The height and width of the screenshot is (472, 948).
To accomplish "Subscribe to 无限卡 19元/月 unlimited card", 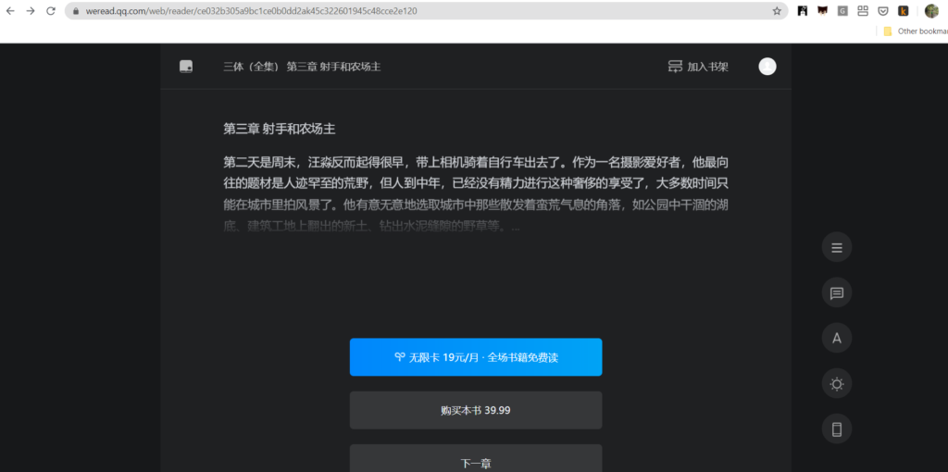I will click(x=476, y=357).
